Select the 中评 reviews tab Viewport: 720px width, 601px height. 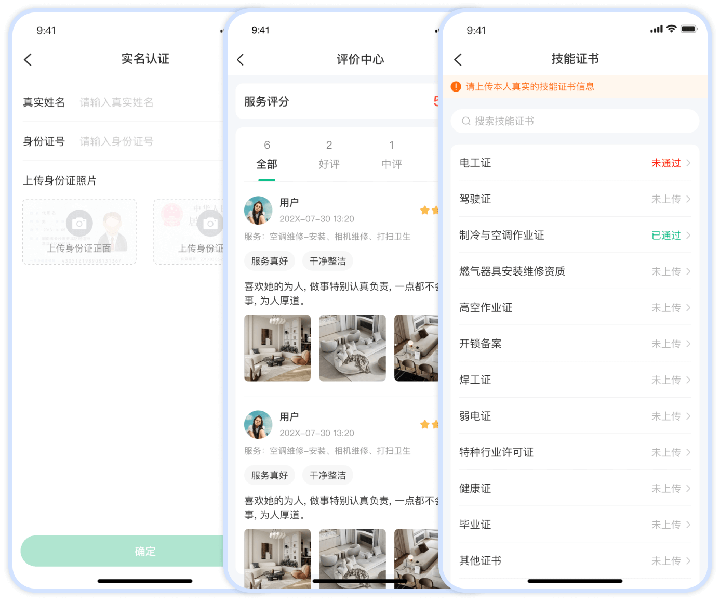(391, 155)
